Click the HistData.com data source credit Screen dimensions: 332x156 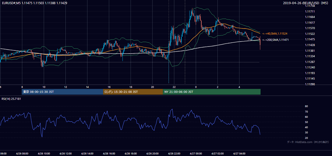coord(308,142)
